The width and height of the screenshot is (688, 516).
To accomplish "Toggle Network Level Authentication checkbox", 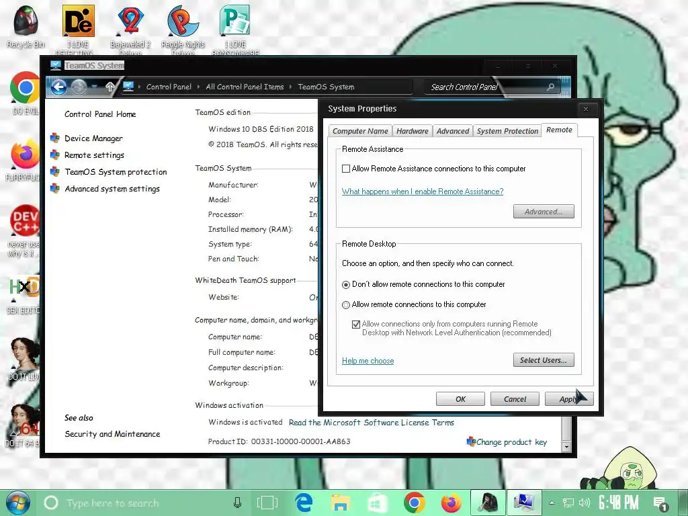I will point(356,325).
